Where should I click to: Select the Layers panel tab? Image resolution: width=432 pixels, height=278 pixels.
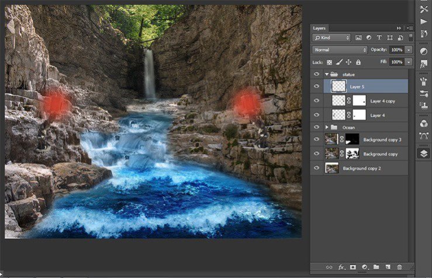tap(319, 28)
